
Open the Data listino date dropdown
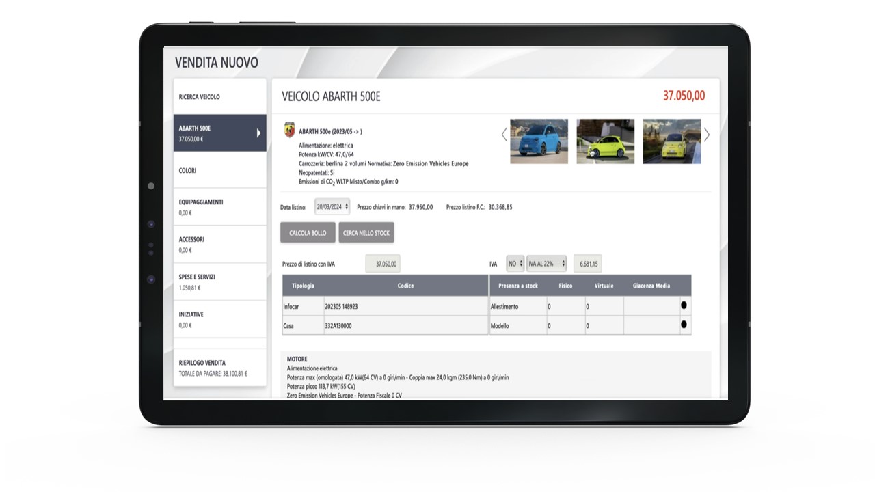[x=332, y=206]
